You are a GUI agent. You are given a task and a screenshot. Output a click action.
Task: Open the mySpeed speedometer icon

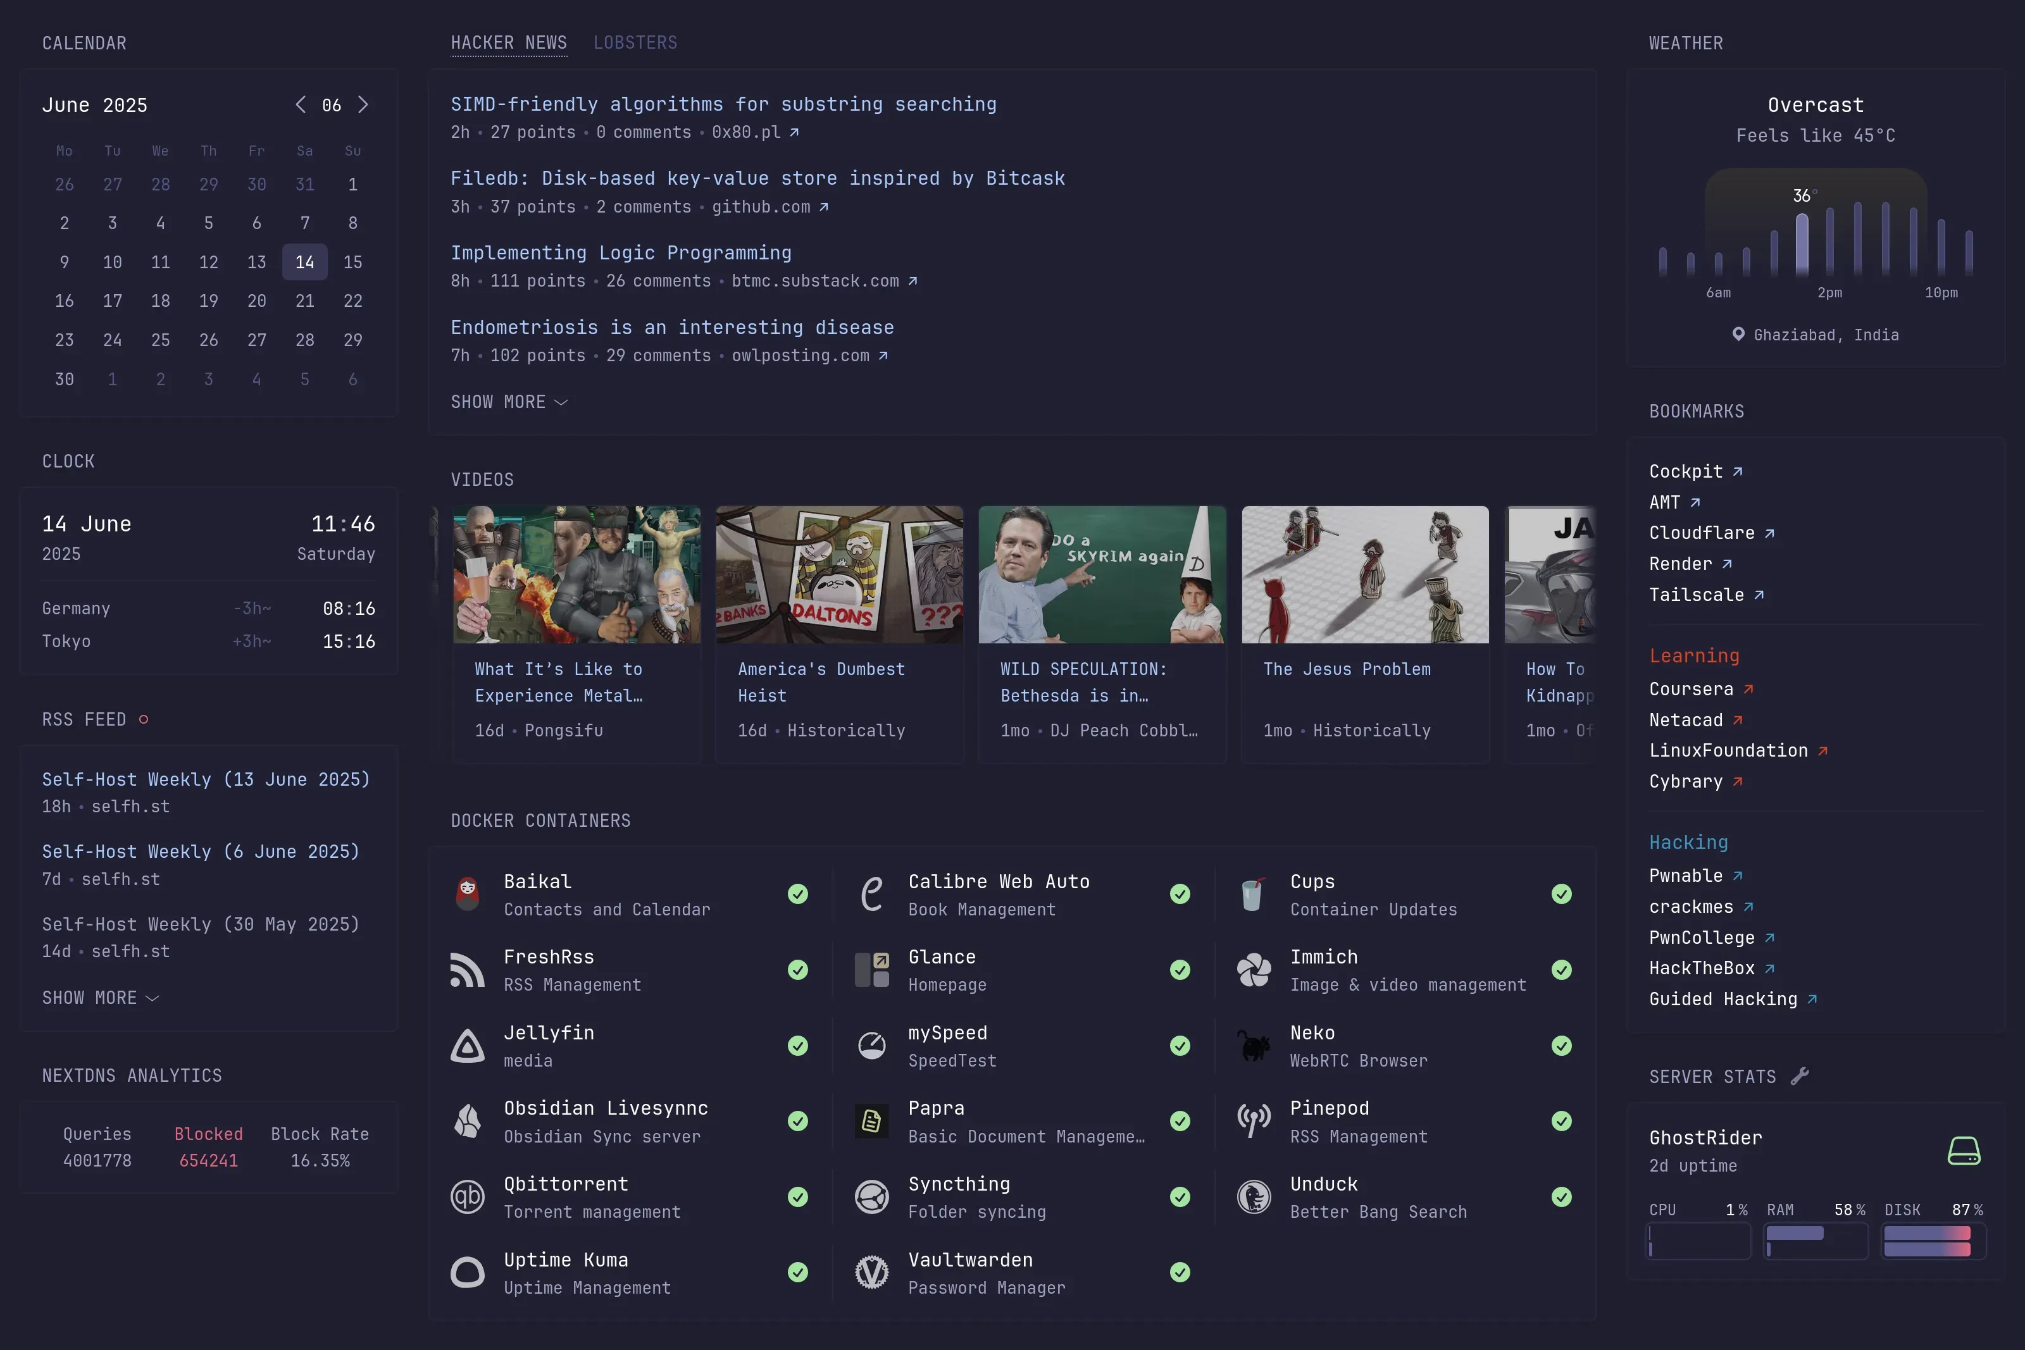click(x=872, y=1046)
